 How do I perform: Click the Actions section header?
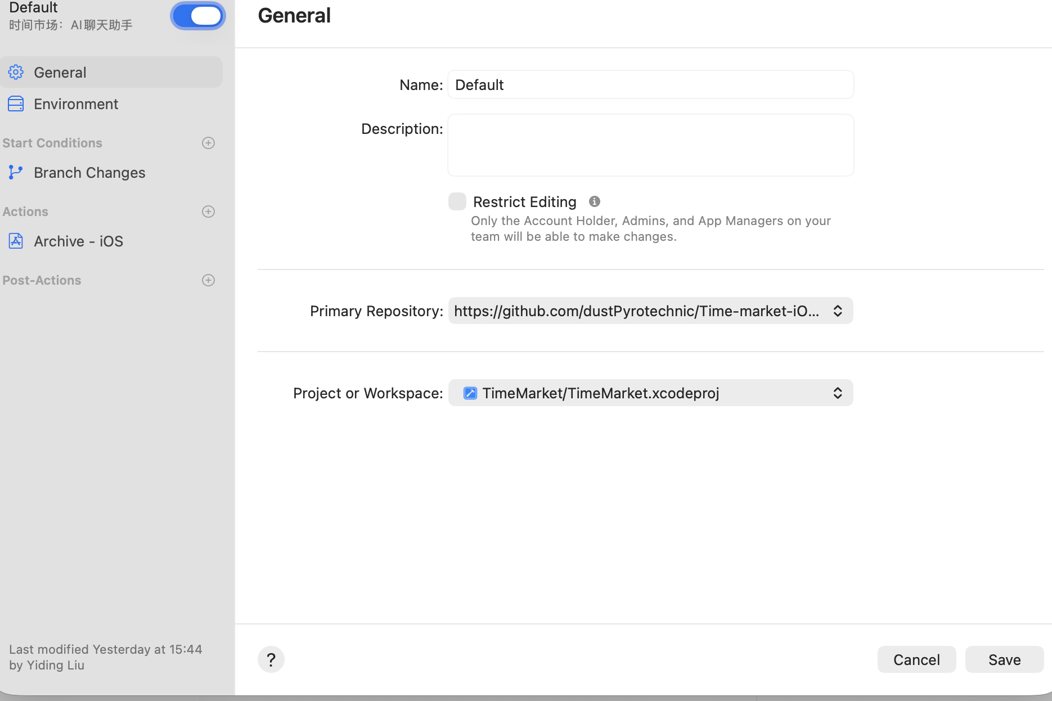coord(25,212)
